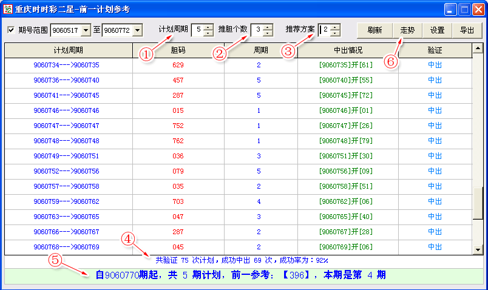The height and width of the screenshot is (290, 488).
Task: Sort by the 计划周期 column header
Action: (69, 50)
